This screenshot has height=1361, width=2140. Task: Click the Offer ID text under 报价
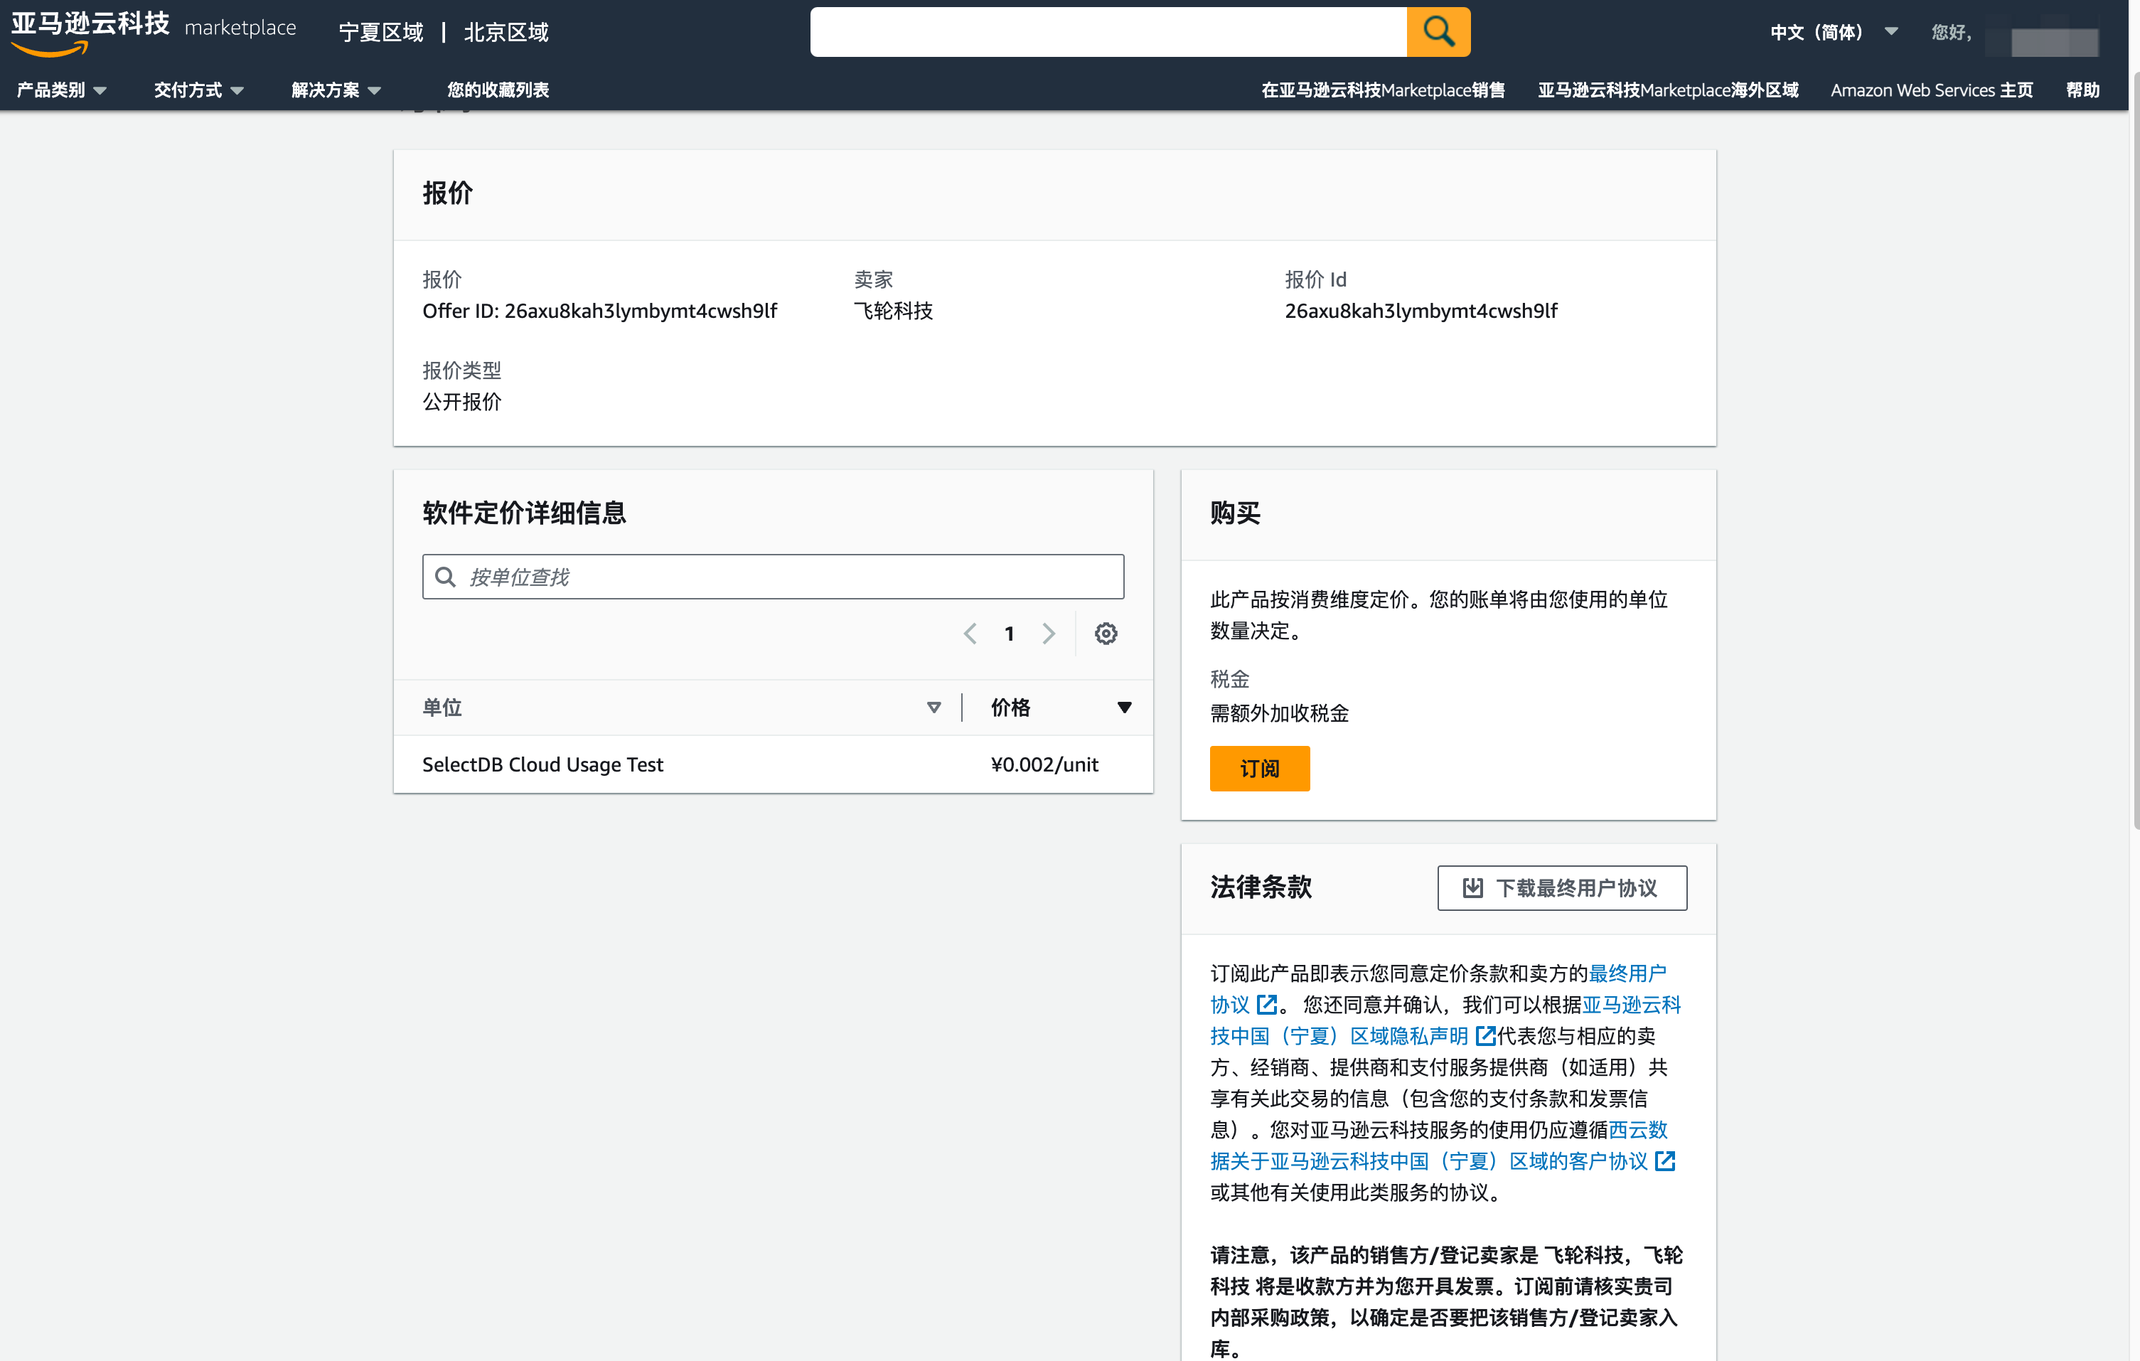(599, 311)
